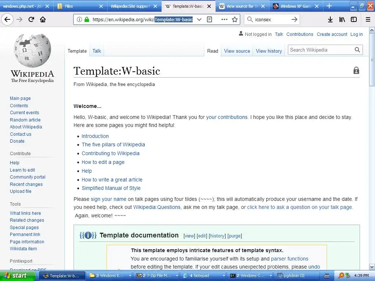
Task: Open The five pillars of Wikipedia link
Action: point(113,145)
